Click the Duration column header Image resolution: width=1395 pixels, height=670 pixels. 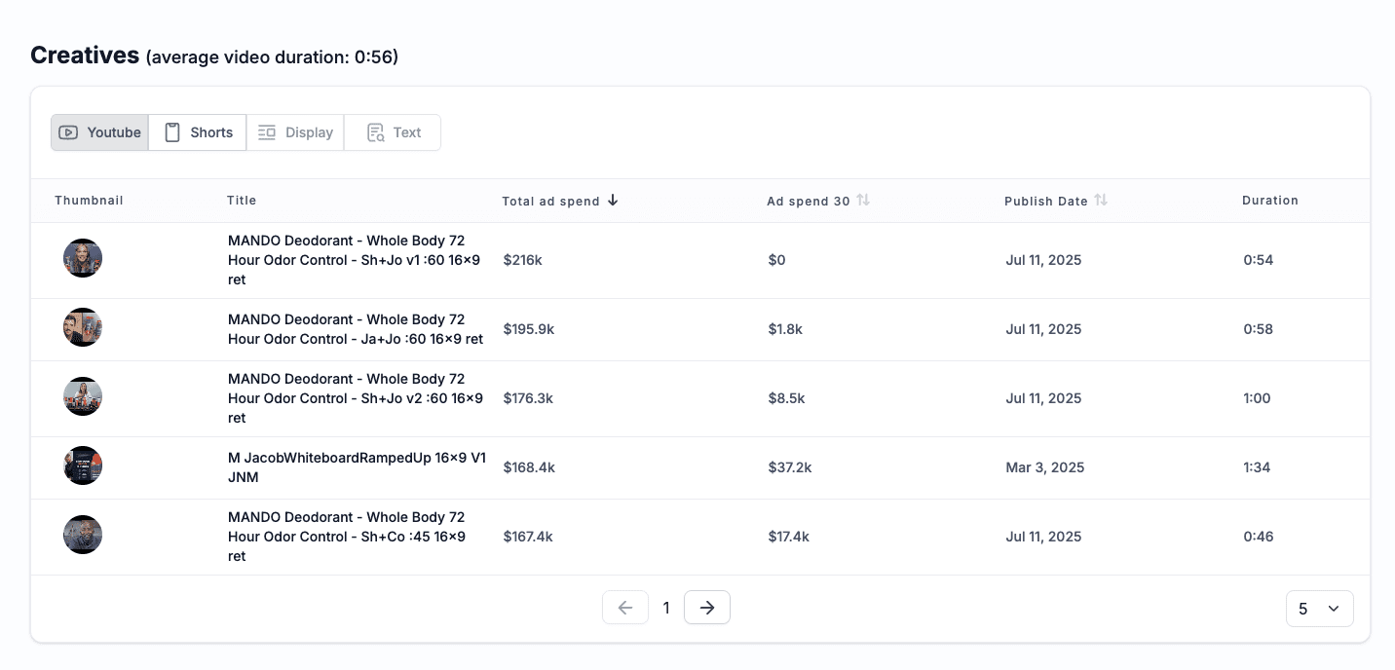(x=1269, y=201)
